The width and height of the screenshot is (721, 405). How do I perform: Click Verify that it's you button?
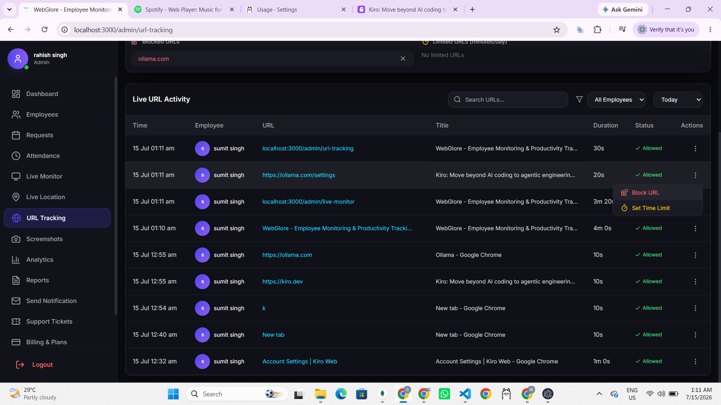click(666, 30)
